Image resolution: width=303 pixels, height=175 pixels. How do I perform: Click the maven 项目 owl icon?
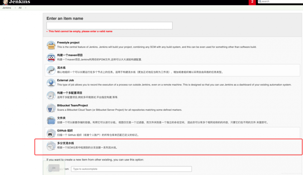51,57
